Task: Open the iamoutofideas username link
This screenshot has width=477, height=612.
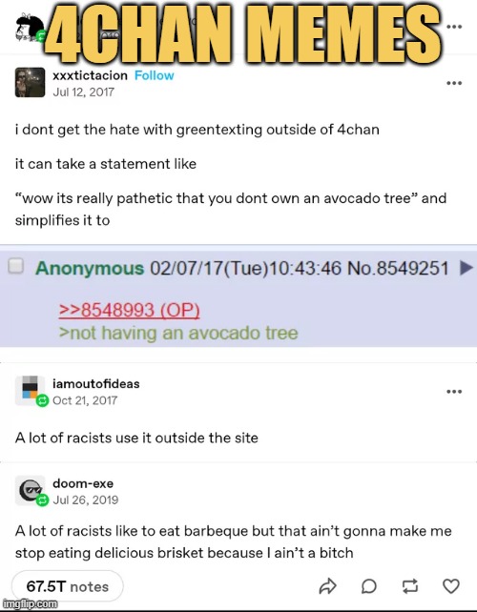Action: tap(96, 383)
